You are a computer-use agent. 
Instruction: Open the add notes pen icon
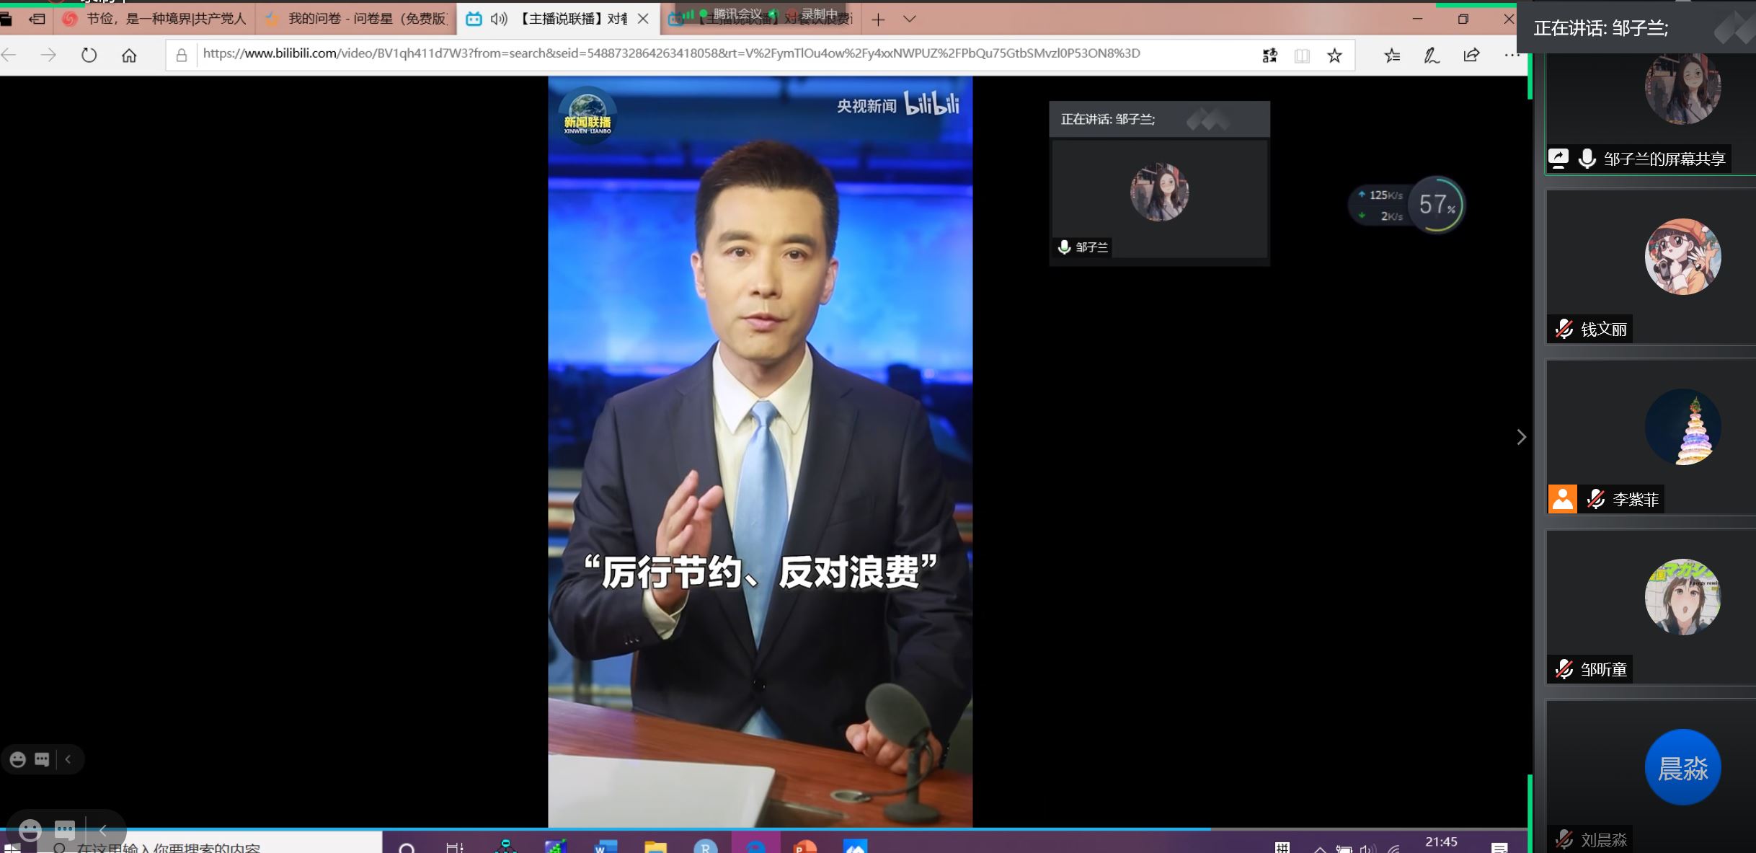(x=1430, y=54)
